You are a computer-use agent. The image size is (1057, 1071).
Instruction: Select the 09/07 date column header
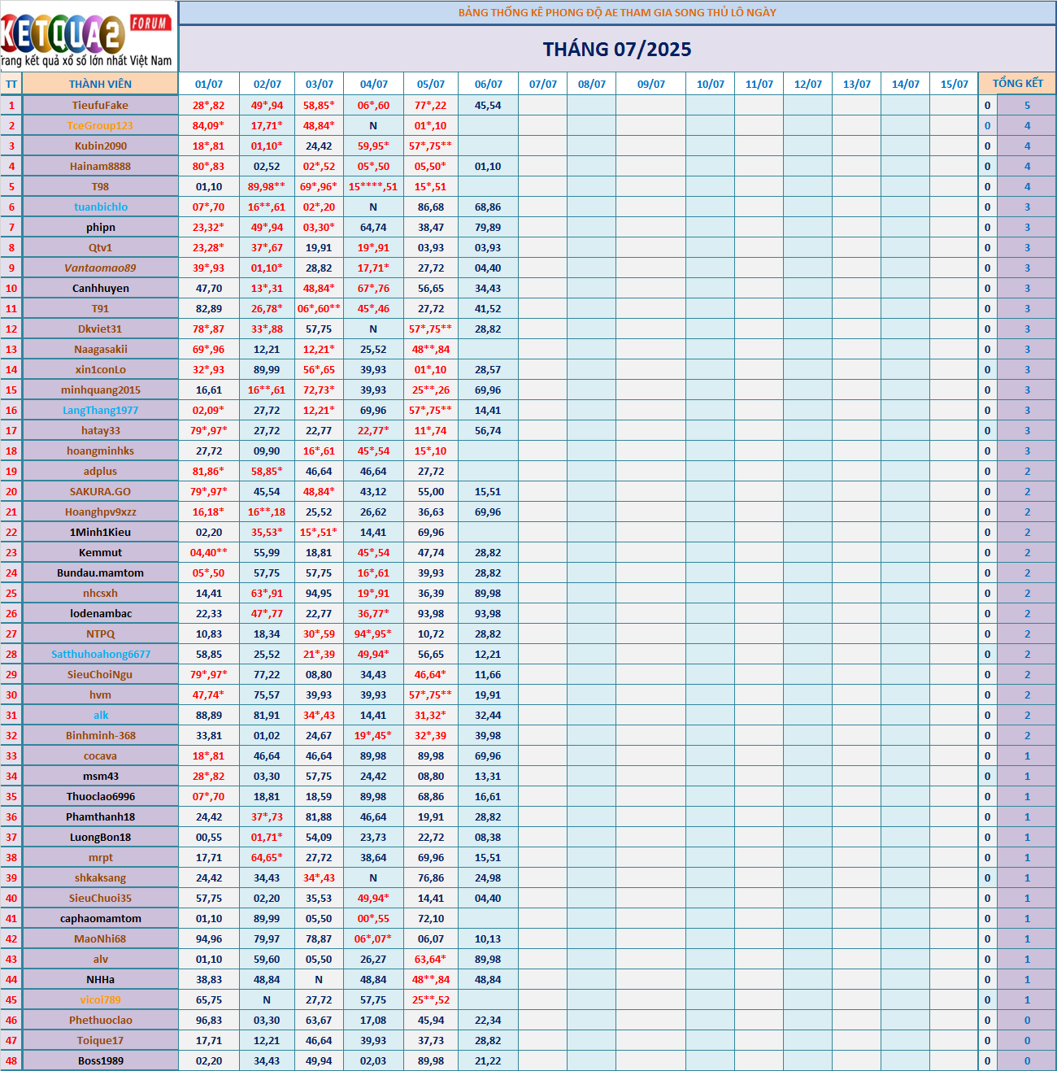click(x=650, y=84)
